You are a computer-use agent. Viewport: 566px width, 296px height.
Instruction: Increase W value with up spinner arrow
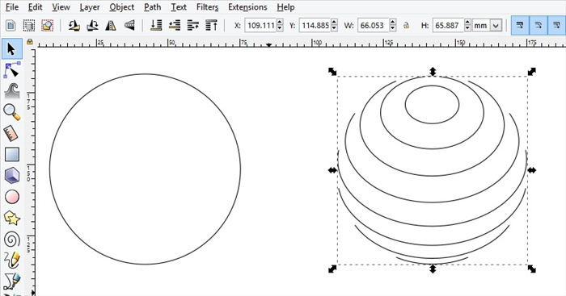click(393, 23)
